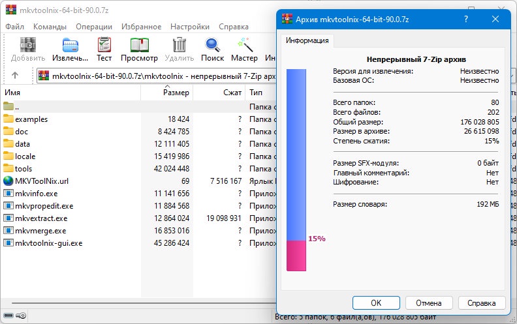
Task: Click size value 42 024 448
Action: tap(172, 169)
